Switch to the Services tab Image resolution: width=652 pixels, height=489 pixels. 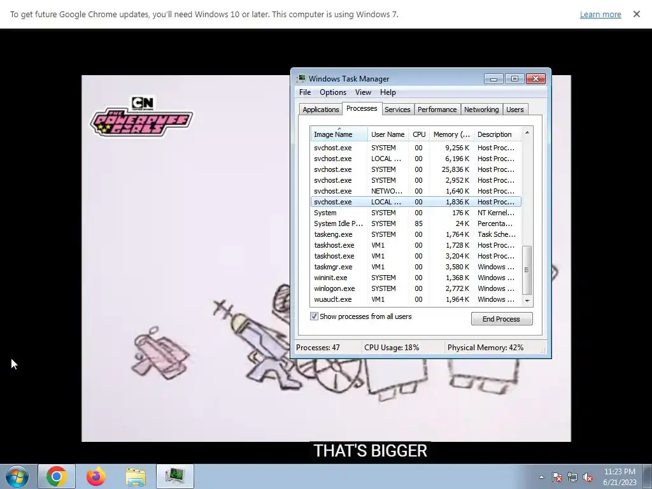click(x=397, y=110)
